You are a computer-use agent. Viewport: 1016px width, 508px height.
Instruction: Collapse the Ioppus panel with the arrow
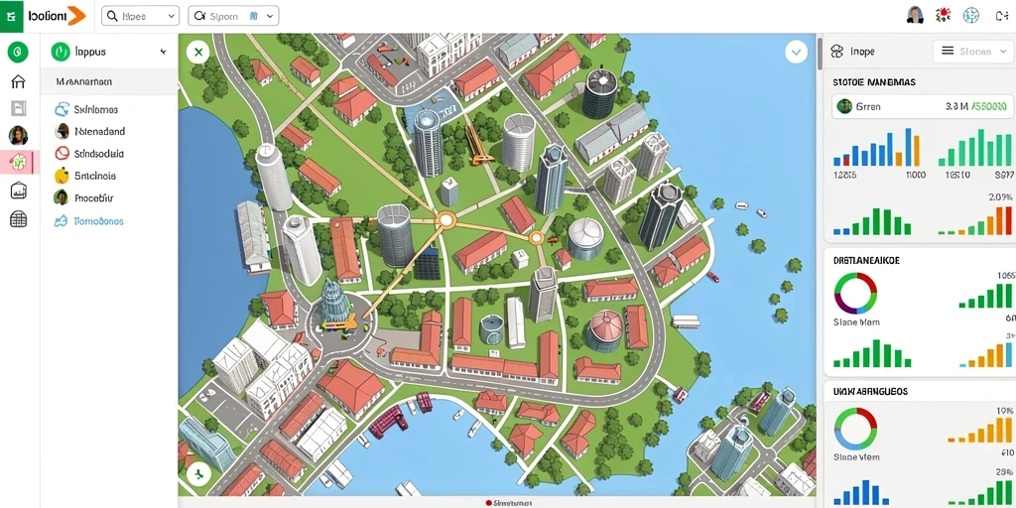(164, 52)
